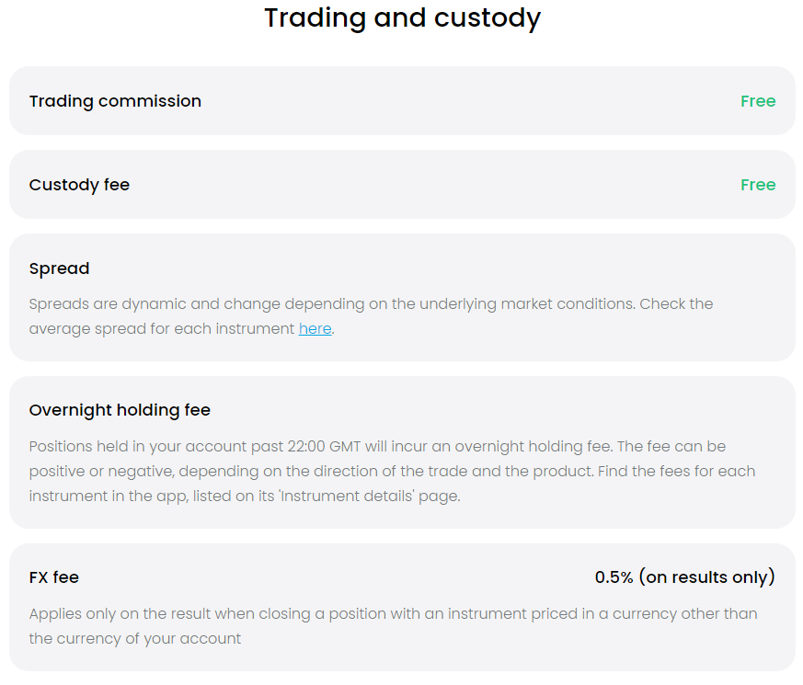The image size is (803, 685).
Task: Select the "FX fee" title
Action: click(x=53, y=577)
